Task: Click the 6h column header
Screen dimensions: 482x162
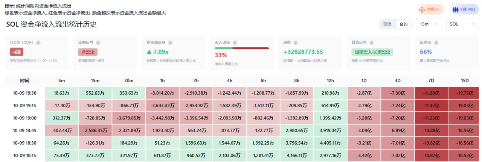Action: tap(263, 80)
